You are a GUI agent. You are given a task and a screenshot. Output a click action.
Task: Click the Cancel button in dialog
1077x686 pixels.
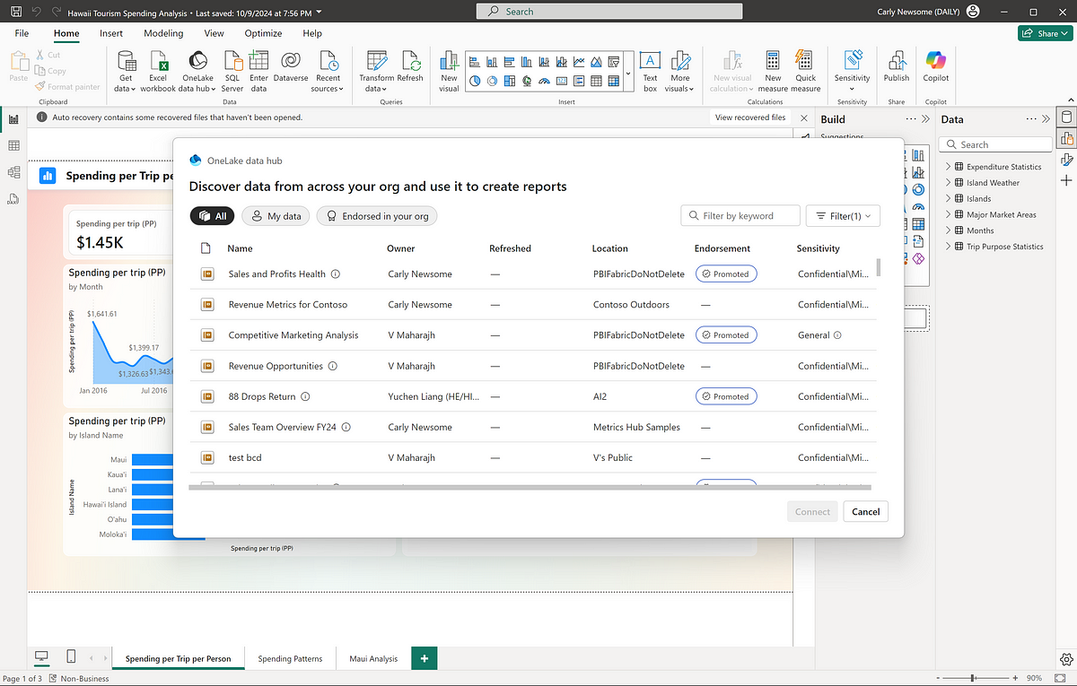coord(865,511)
